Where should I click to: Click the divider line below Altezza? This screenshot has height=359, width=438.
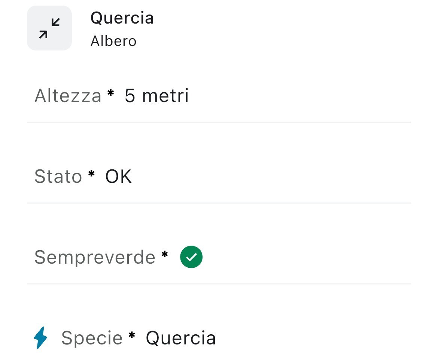(219, 122)
